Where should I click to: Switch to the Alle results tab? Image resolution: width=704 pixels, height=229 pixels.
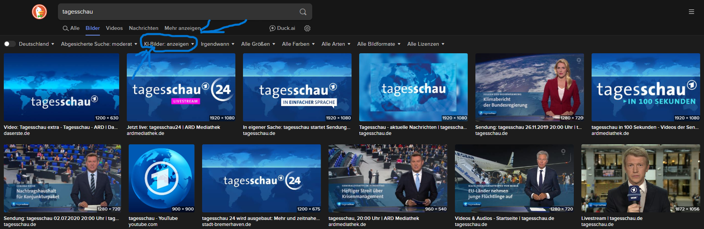point(71,28)
